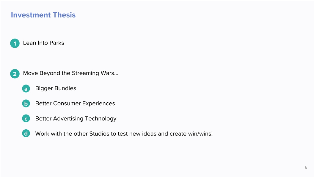Screen dimensions: 314x178
Task: Click the teal number 1 bullet badge
Action: [x=15, y=44]
